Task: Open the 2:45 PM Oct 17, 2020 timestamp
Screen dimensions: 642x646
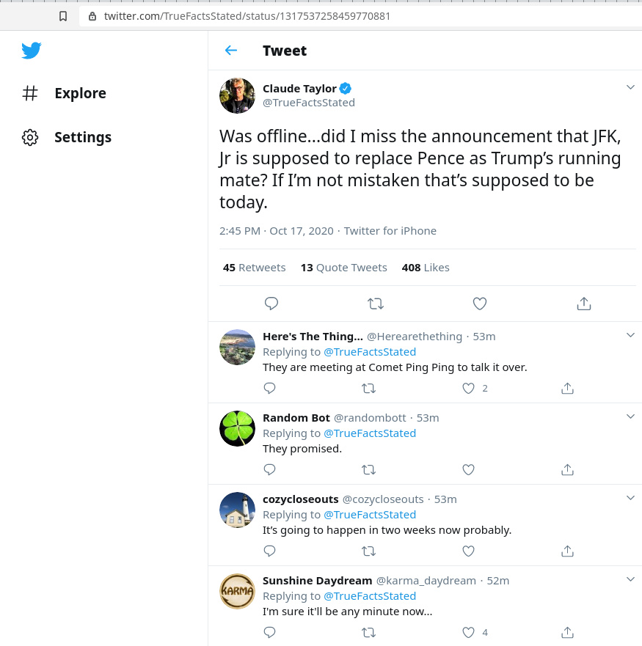Action: tap(277, 231)
